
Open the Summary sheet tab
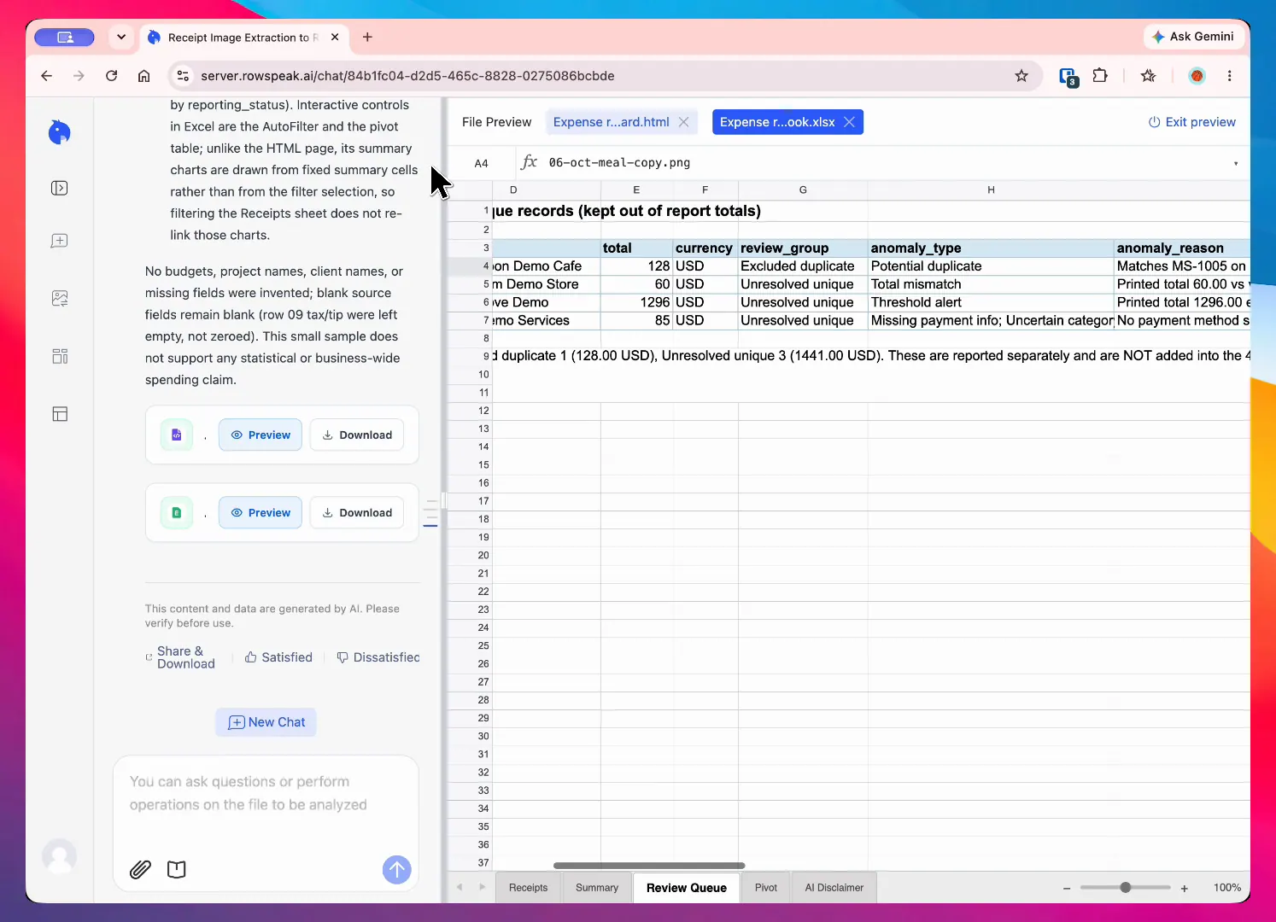pos(597,888)
